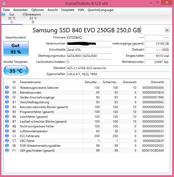This screenshot has width=174, height=177.
Task: Click the ID column header
Action: tap(14, 82)
